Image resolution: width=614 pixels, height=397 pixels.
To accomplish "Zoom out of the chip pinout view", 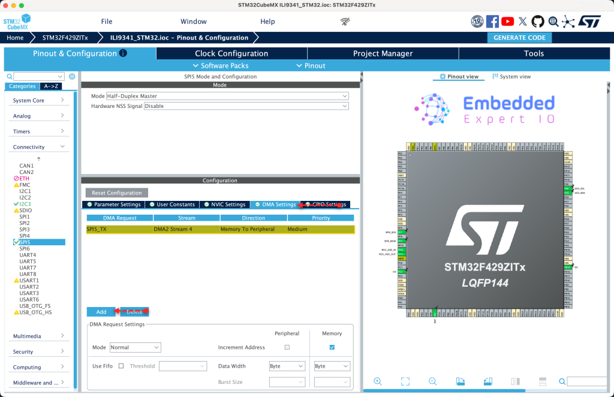I will coord(432,381).
